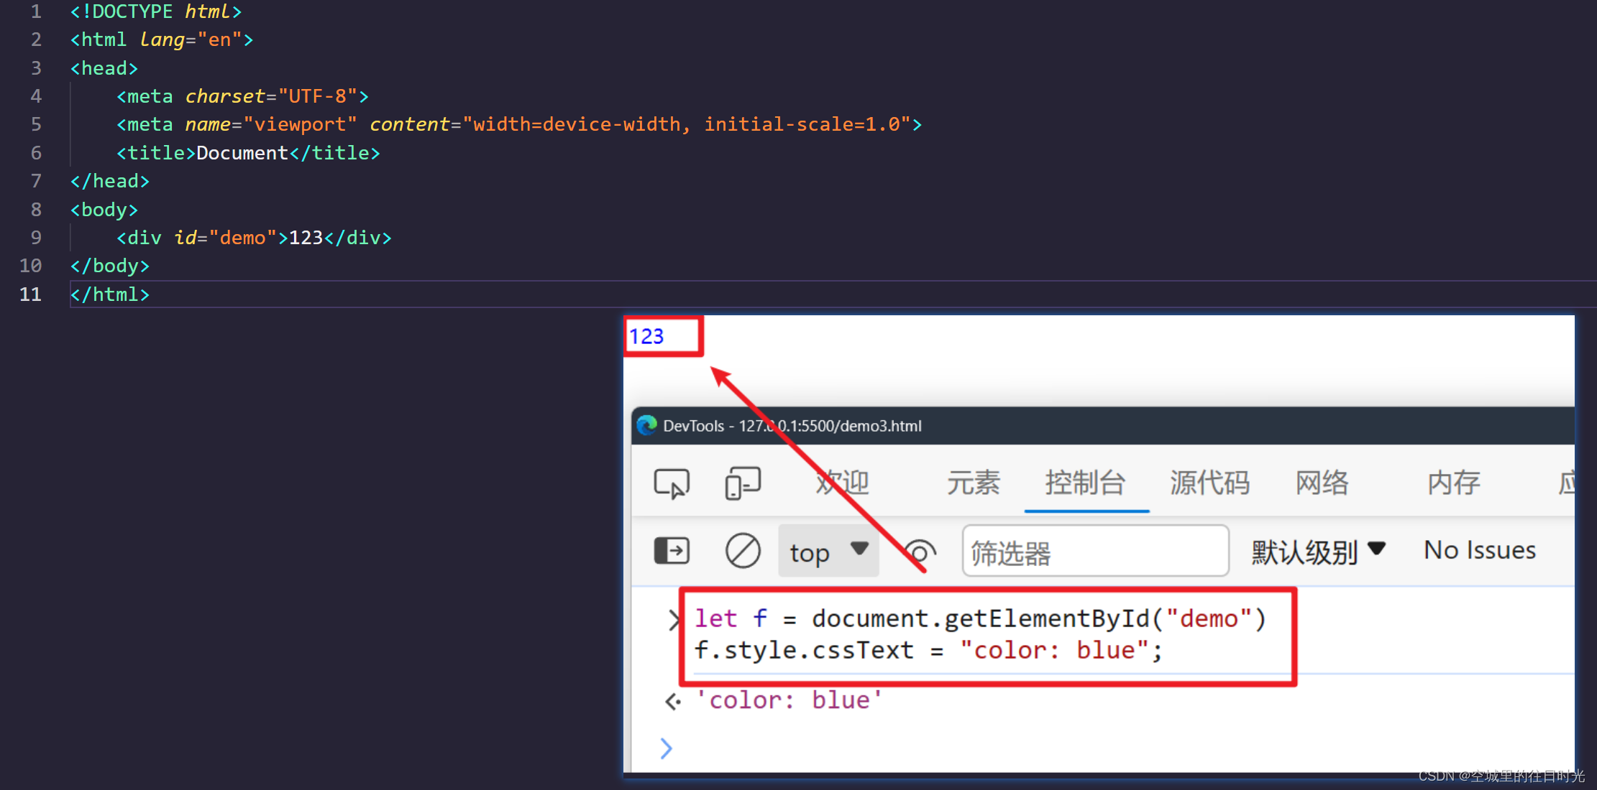The height and width of the screenshot is (790, 1597).
Task: Switch to the 元素 Elements tab
Action: (x=974, y=483)
